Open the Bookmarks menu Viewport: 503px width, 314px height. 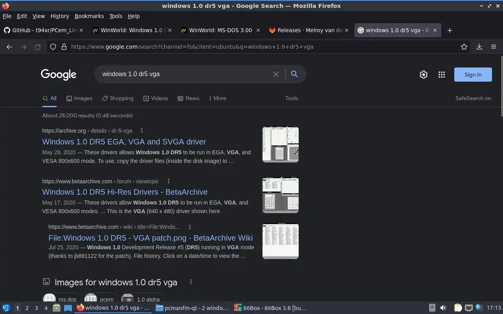pos(89,16)
